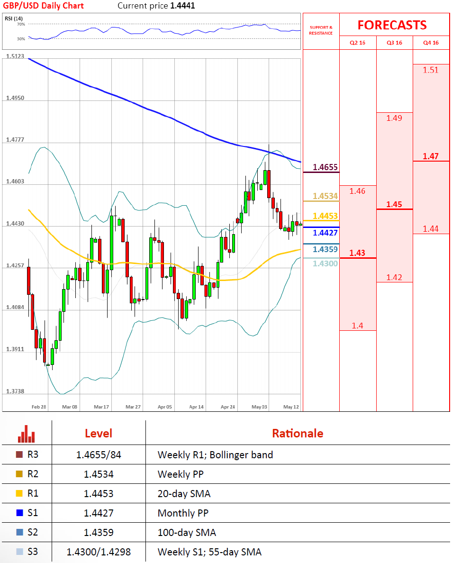Click the 1.4300 support label on chart
Viewport: 452px width, 563px height.
click(325, 263)
